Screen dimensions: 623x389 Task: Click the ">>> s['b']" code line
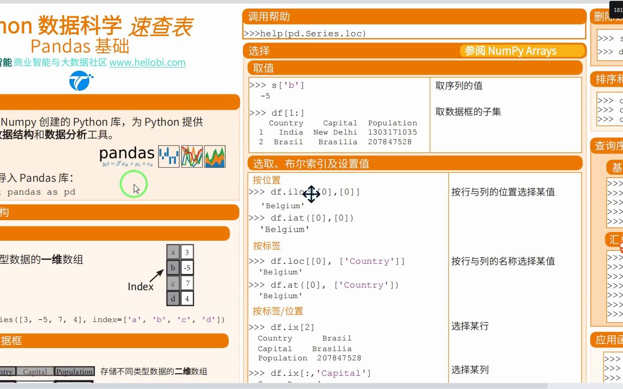[277, 85]
